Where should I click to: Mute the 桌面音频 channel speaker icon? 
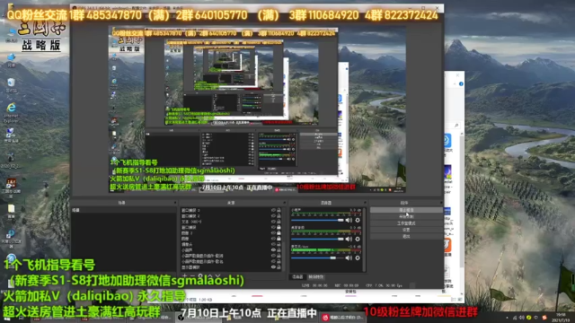349,240
